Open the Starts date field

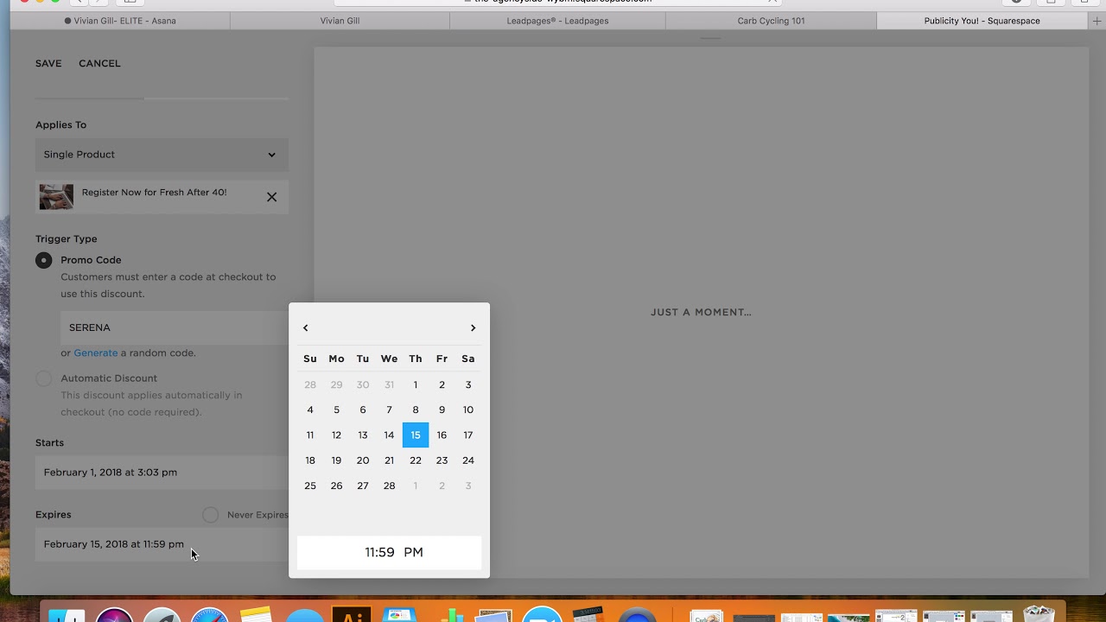[x=162, y=473]
